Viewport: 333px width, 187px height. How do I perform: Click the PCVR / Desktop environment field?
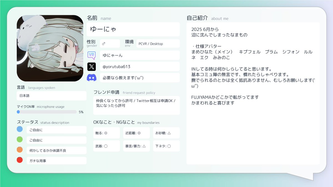158,43
